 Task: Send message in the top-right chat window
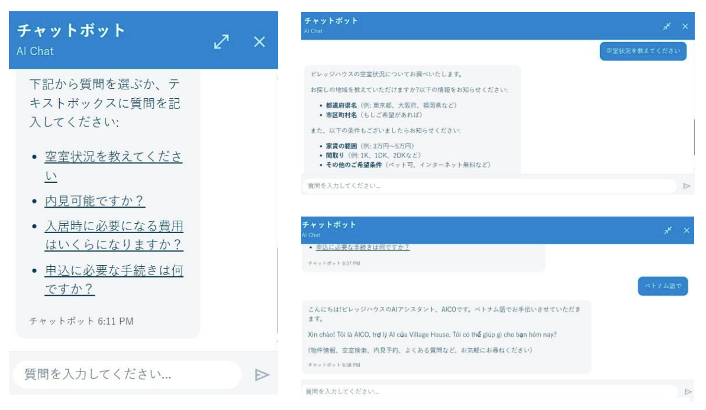[x=686, y=186]
